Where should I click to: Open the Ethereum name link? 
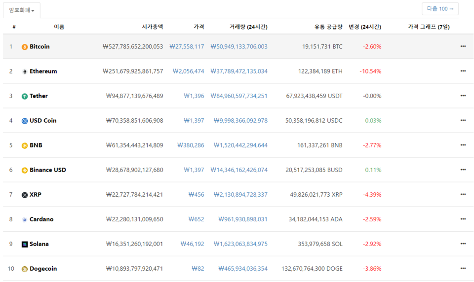click(43, 71)
